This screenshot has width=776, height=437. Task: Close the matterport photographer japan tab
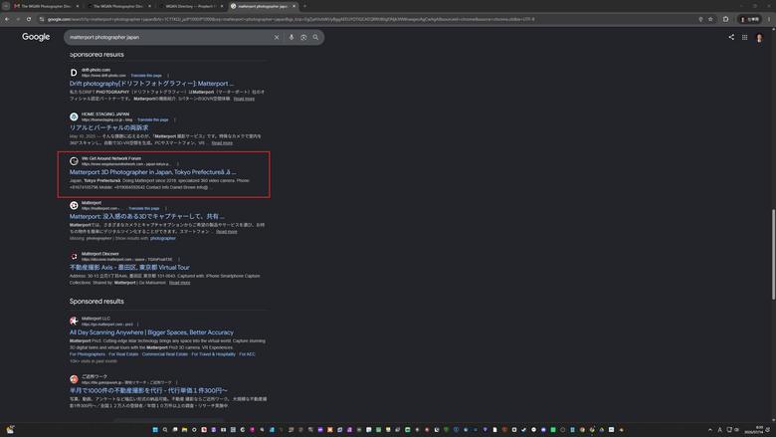(x=293, y=6)
